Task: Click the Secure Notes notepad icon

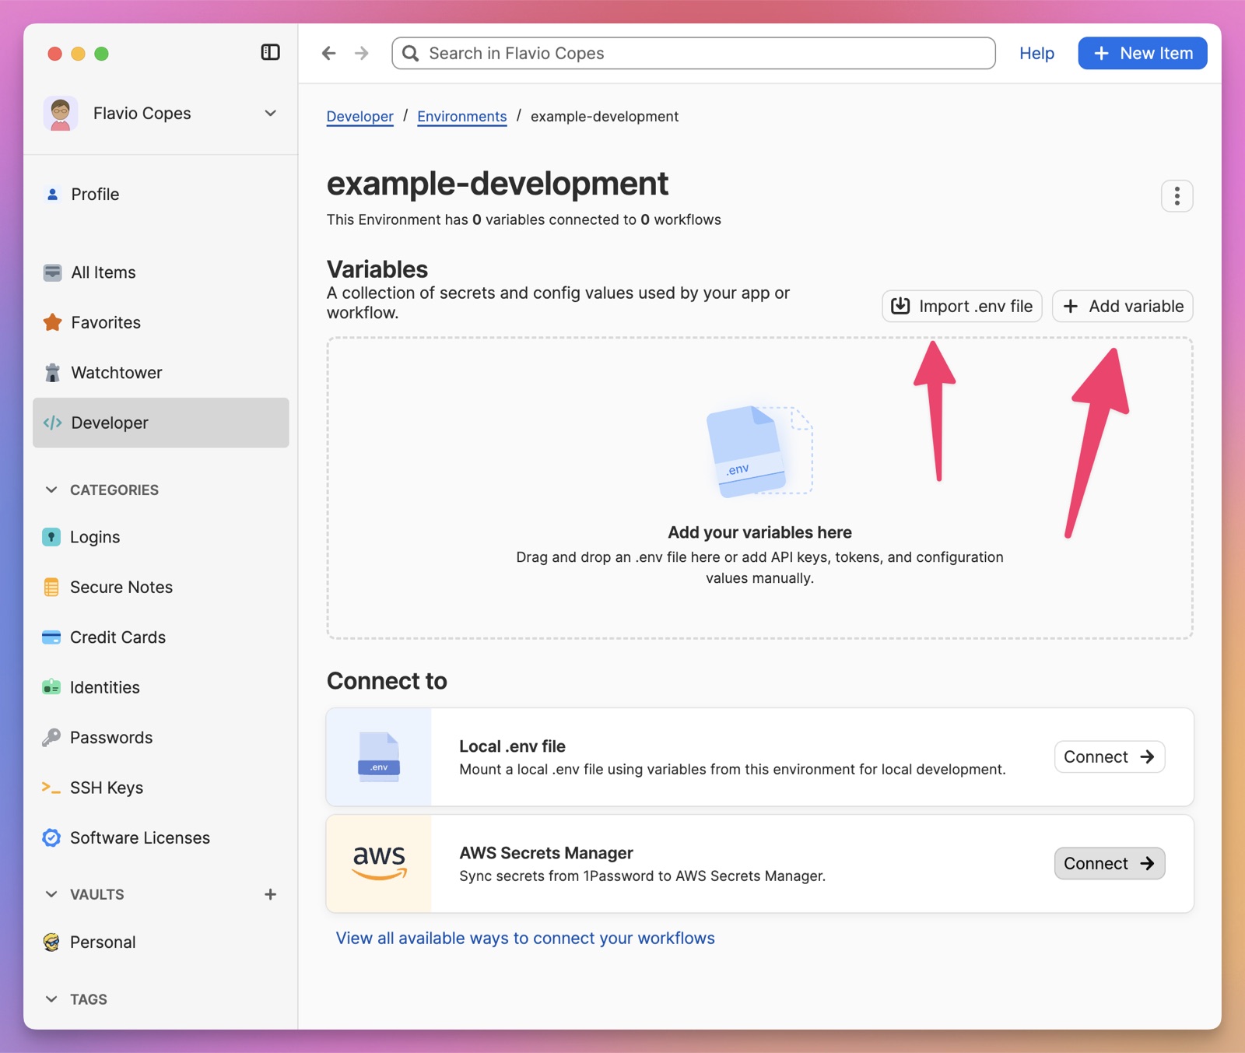Action: 51,587
